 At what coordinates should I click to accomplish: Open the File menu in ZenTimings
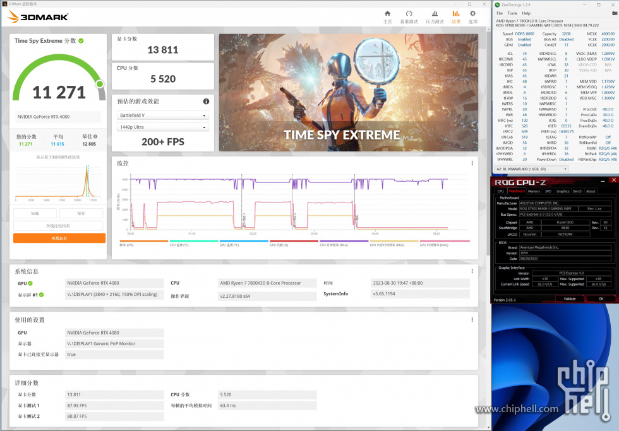[500, 13]
